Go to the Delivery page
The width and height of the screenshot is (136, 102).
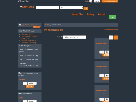pyautogui.click(x=91, y=14)
